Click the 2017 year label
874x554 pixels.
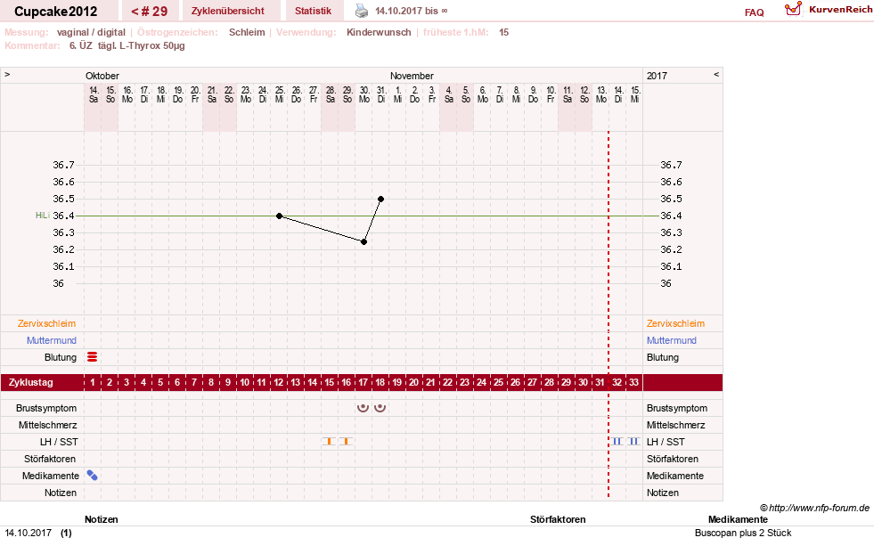coord(657,76)
